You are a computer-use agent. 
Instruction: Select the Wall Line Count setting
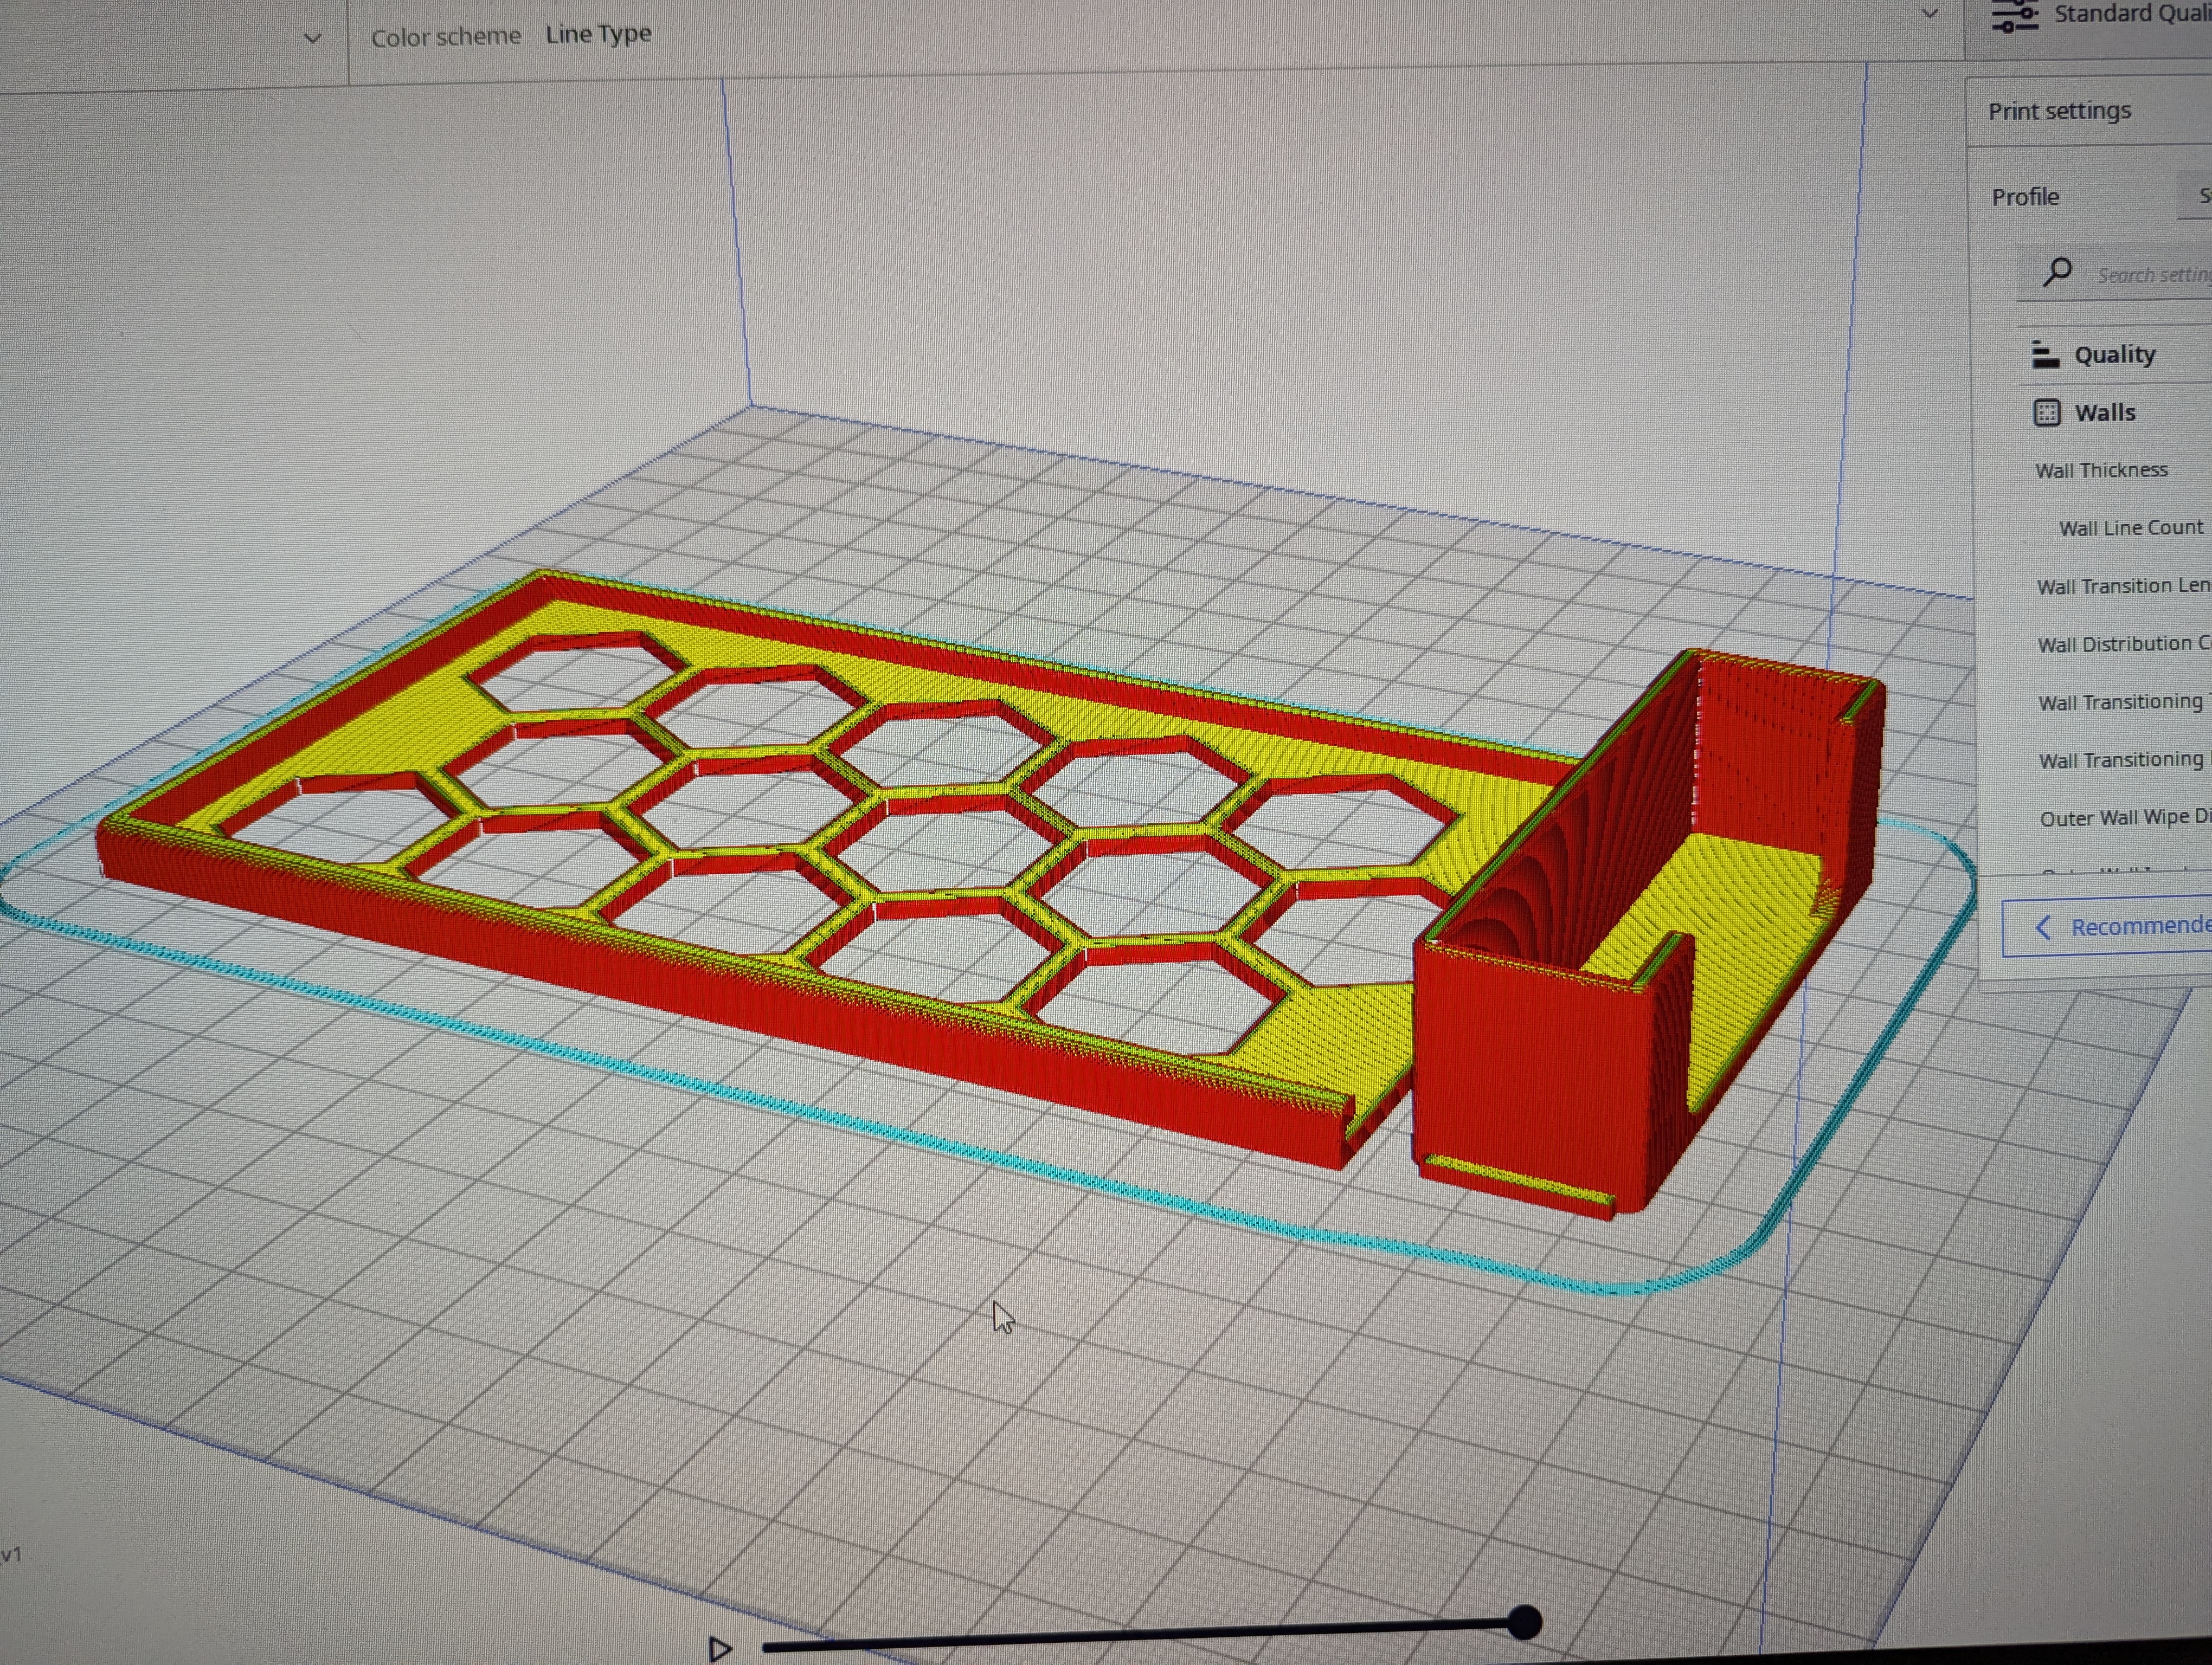click(2130, 528)
